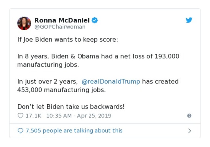Screen dimensions: 210x147
Task: Click the reply speech bubble icon
Action: coord(20,131)
